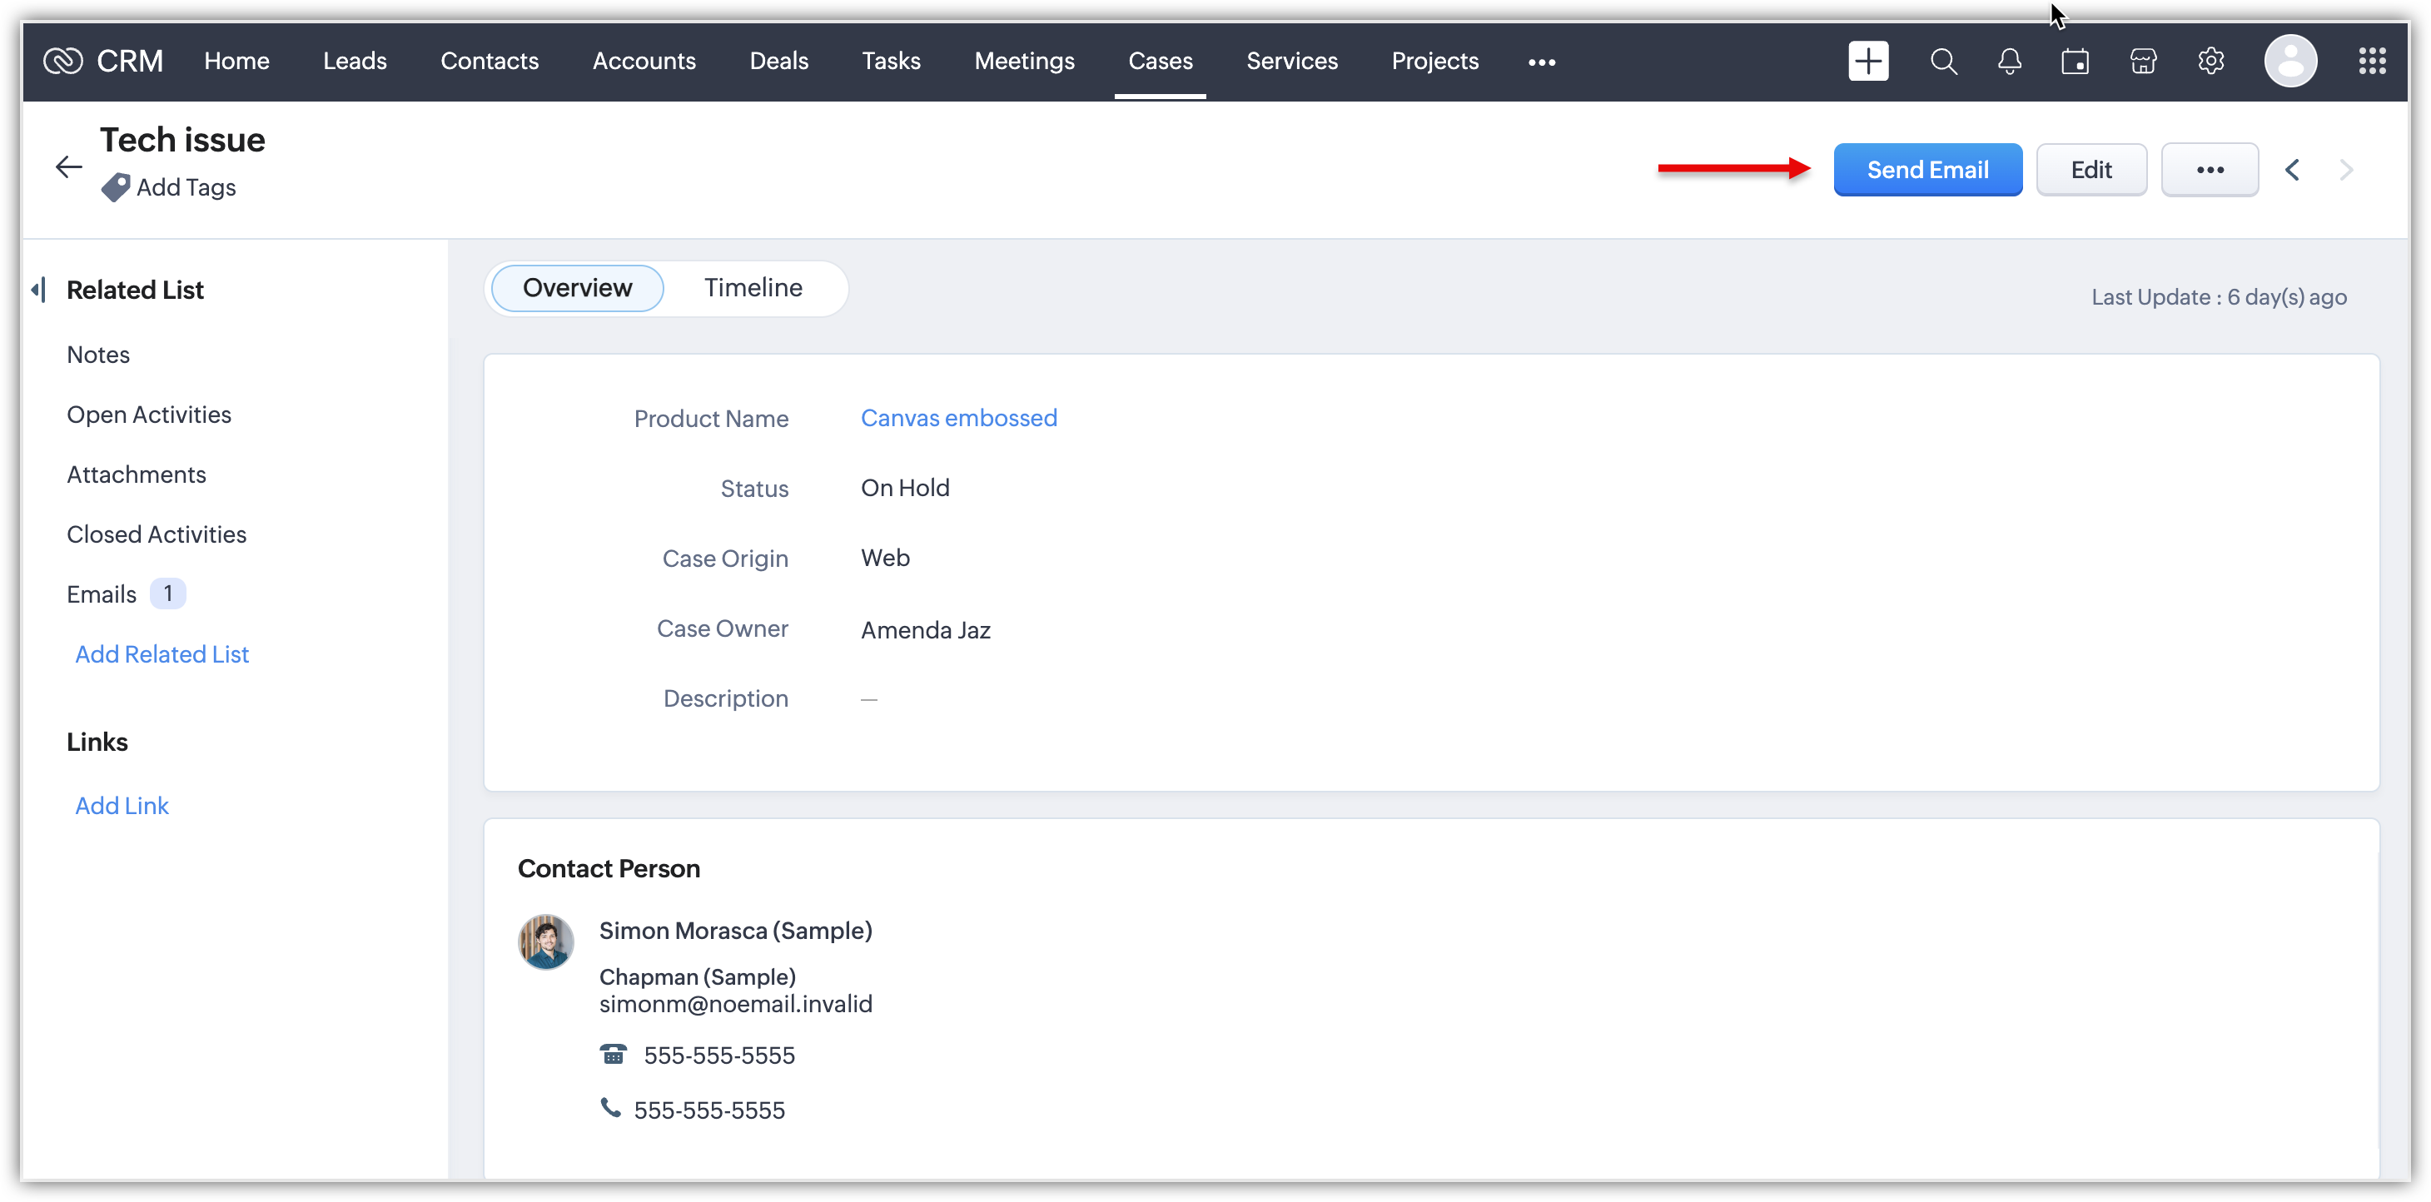Open the apps grid icon
2431x1202 pixels.
coord(2372,62)
